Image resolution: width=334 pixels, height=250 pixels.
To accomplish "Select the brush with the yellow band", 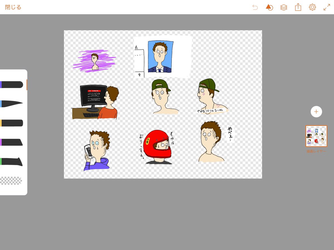I will (x=11, y=123).
